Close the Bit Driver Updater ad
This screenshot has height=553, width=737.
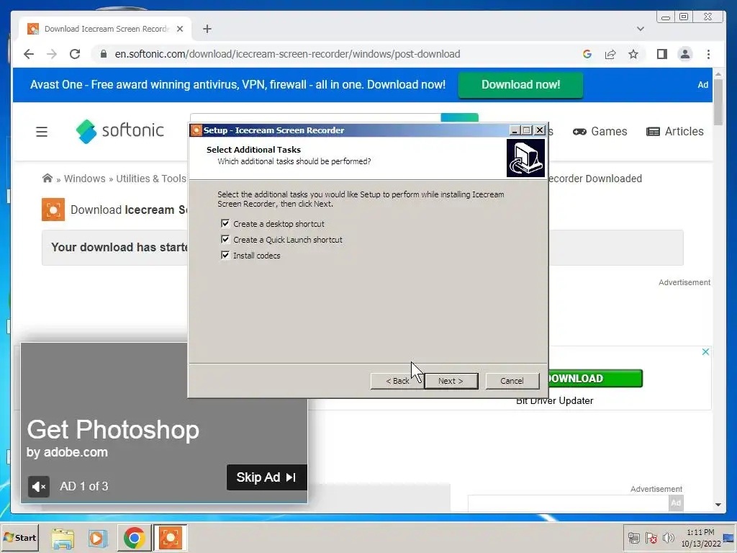[x=705, y=351]
